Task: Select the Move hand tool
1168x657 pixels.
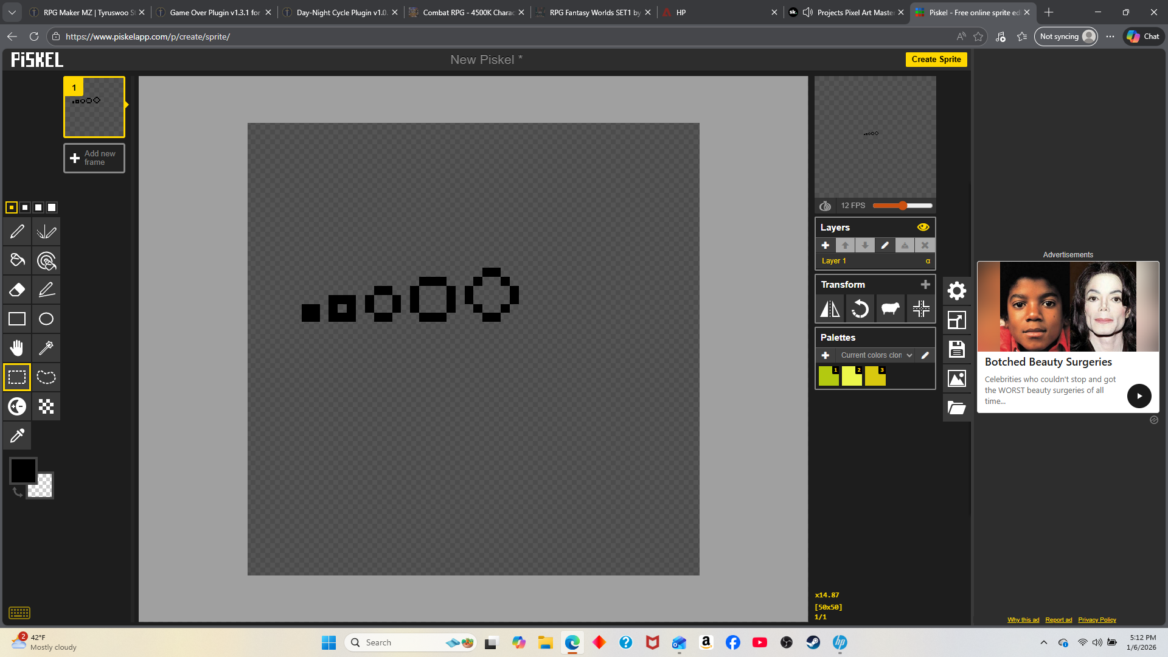Action: point(17,348)
